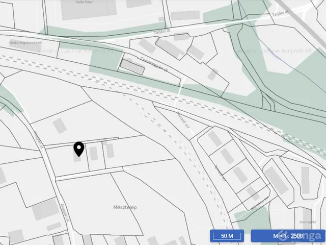Select the Temető sor label by the railway crossing
The width and height of the screenshot is (326, 245).
coord(183,120)
